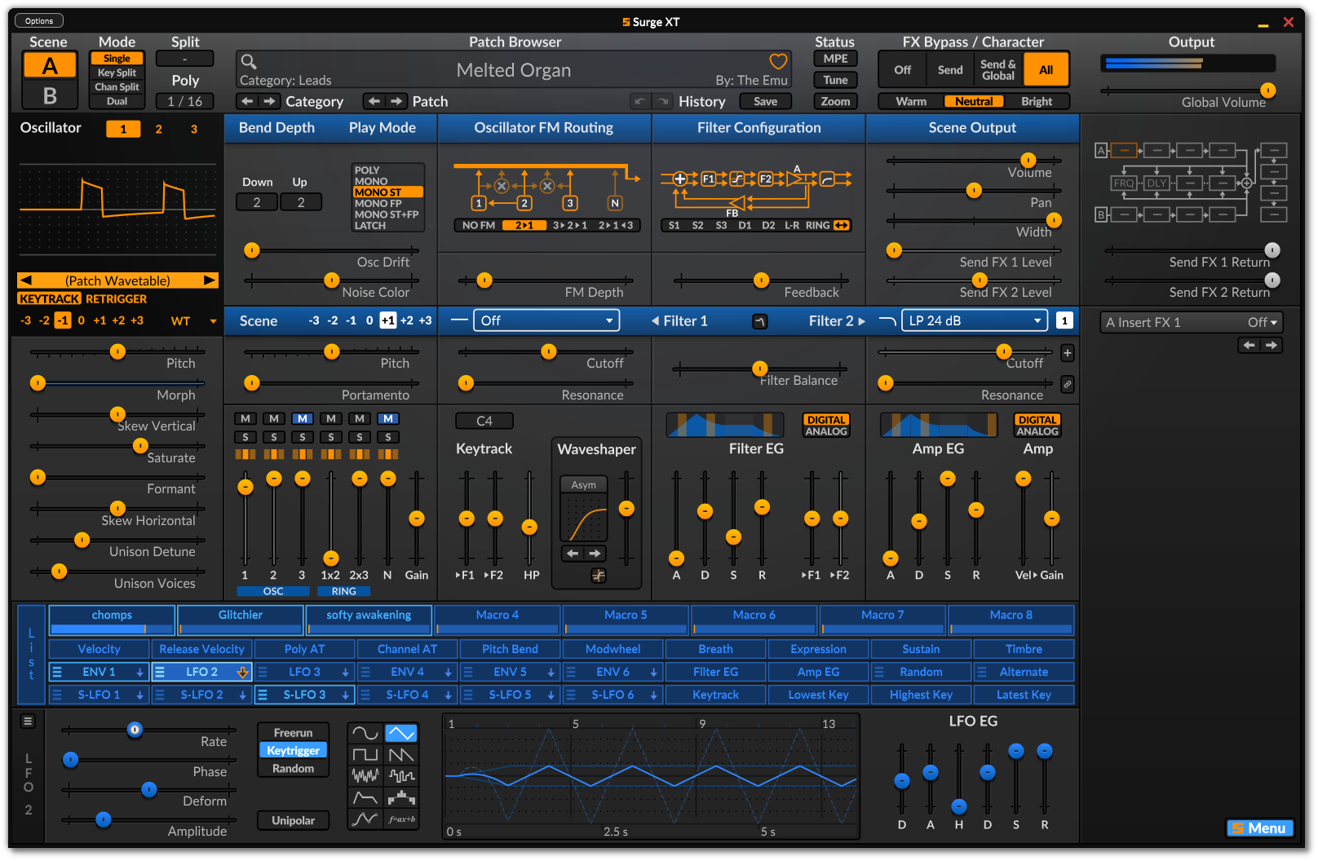Screen dimensions: 1318x861
Task: Select the step sequencer LFO shape
Action: (401, 797)
